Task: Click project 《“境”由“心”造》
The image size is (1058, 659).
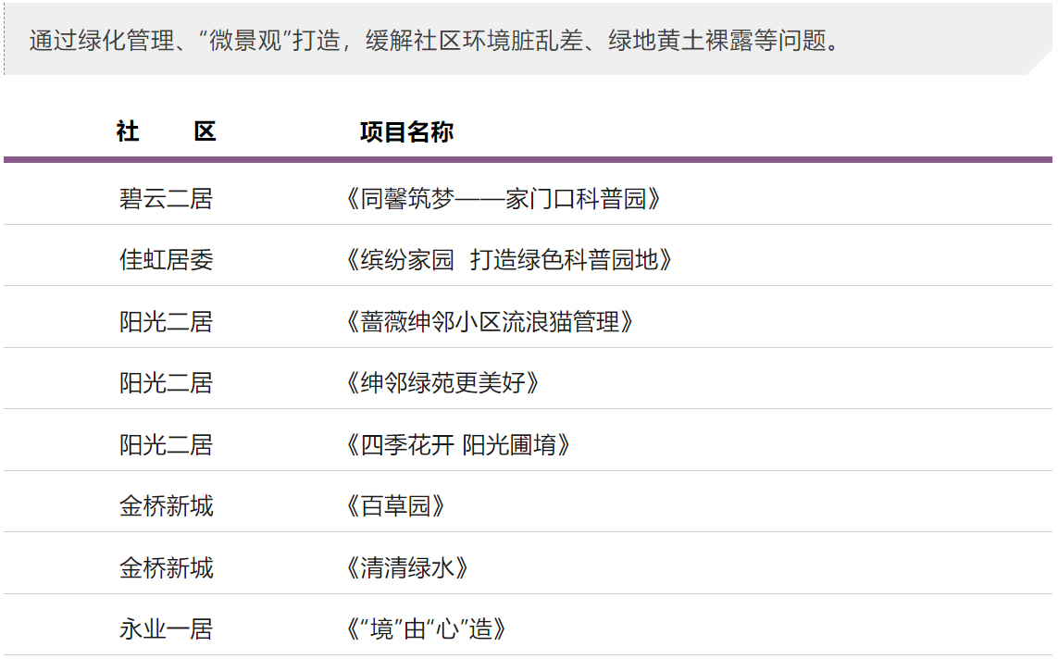Action: click(x=422, y=629)
